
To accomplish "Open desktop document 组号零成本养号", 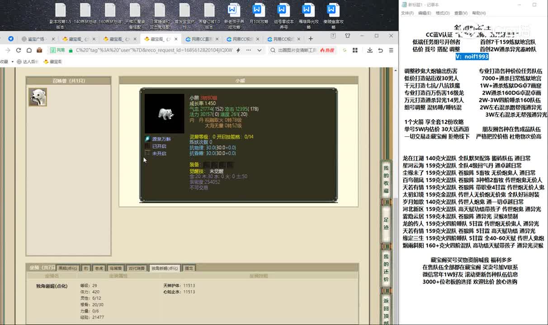I will point(283,16).
